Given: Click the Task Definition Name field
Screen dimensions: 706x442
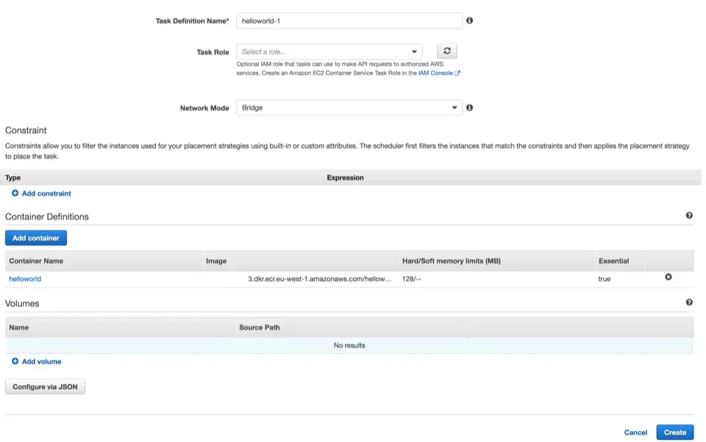Looking at the screenshot, I should point(349,21).
